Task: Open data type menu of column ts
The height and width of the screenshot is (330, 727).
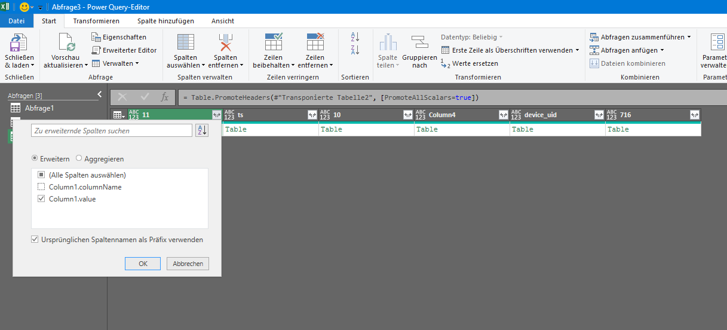Action: click(x=229, y=115)
